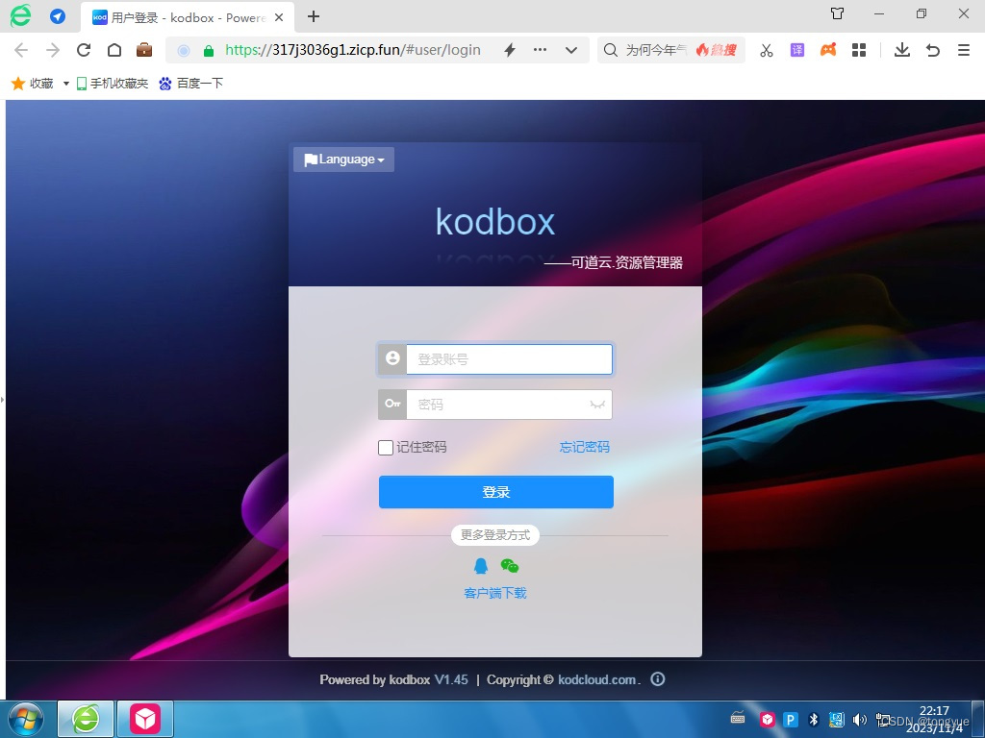Sign in with QQ penguin icon
The width and height of the screenshot is (985, 738).
pos(481,566)
